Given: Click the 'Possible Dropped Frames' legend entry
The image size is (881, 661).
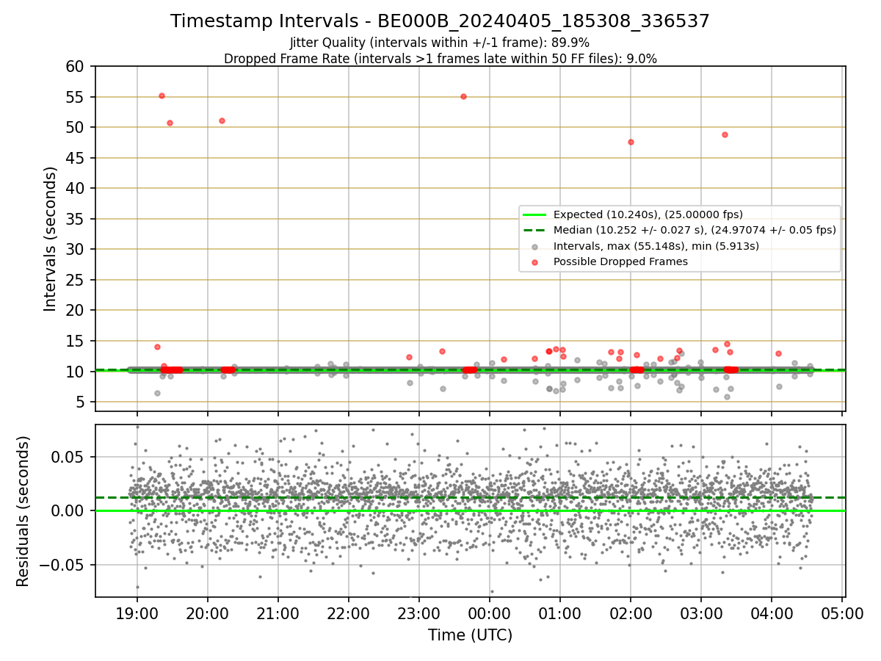Looking at the screenshot, I should pos(620,261).
